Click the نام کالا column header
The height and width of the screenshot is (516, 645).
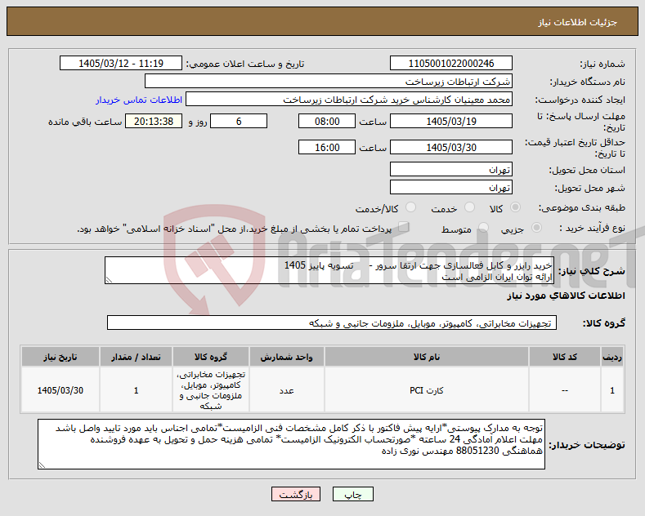427,357
